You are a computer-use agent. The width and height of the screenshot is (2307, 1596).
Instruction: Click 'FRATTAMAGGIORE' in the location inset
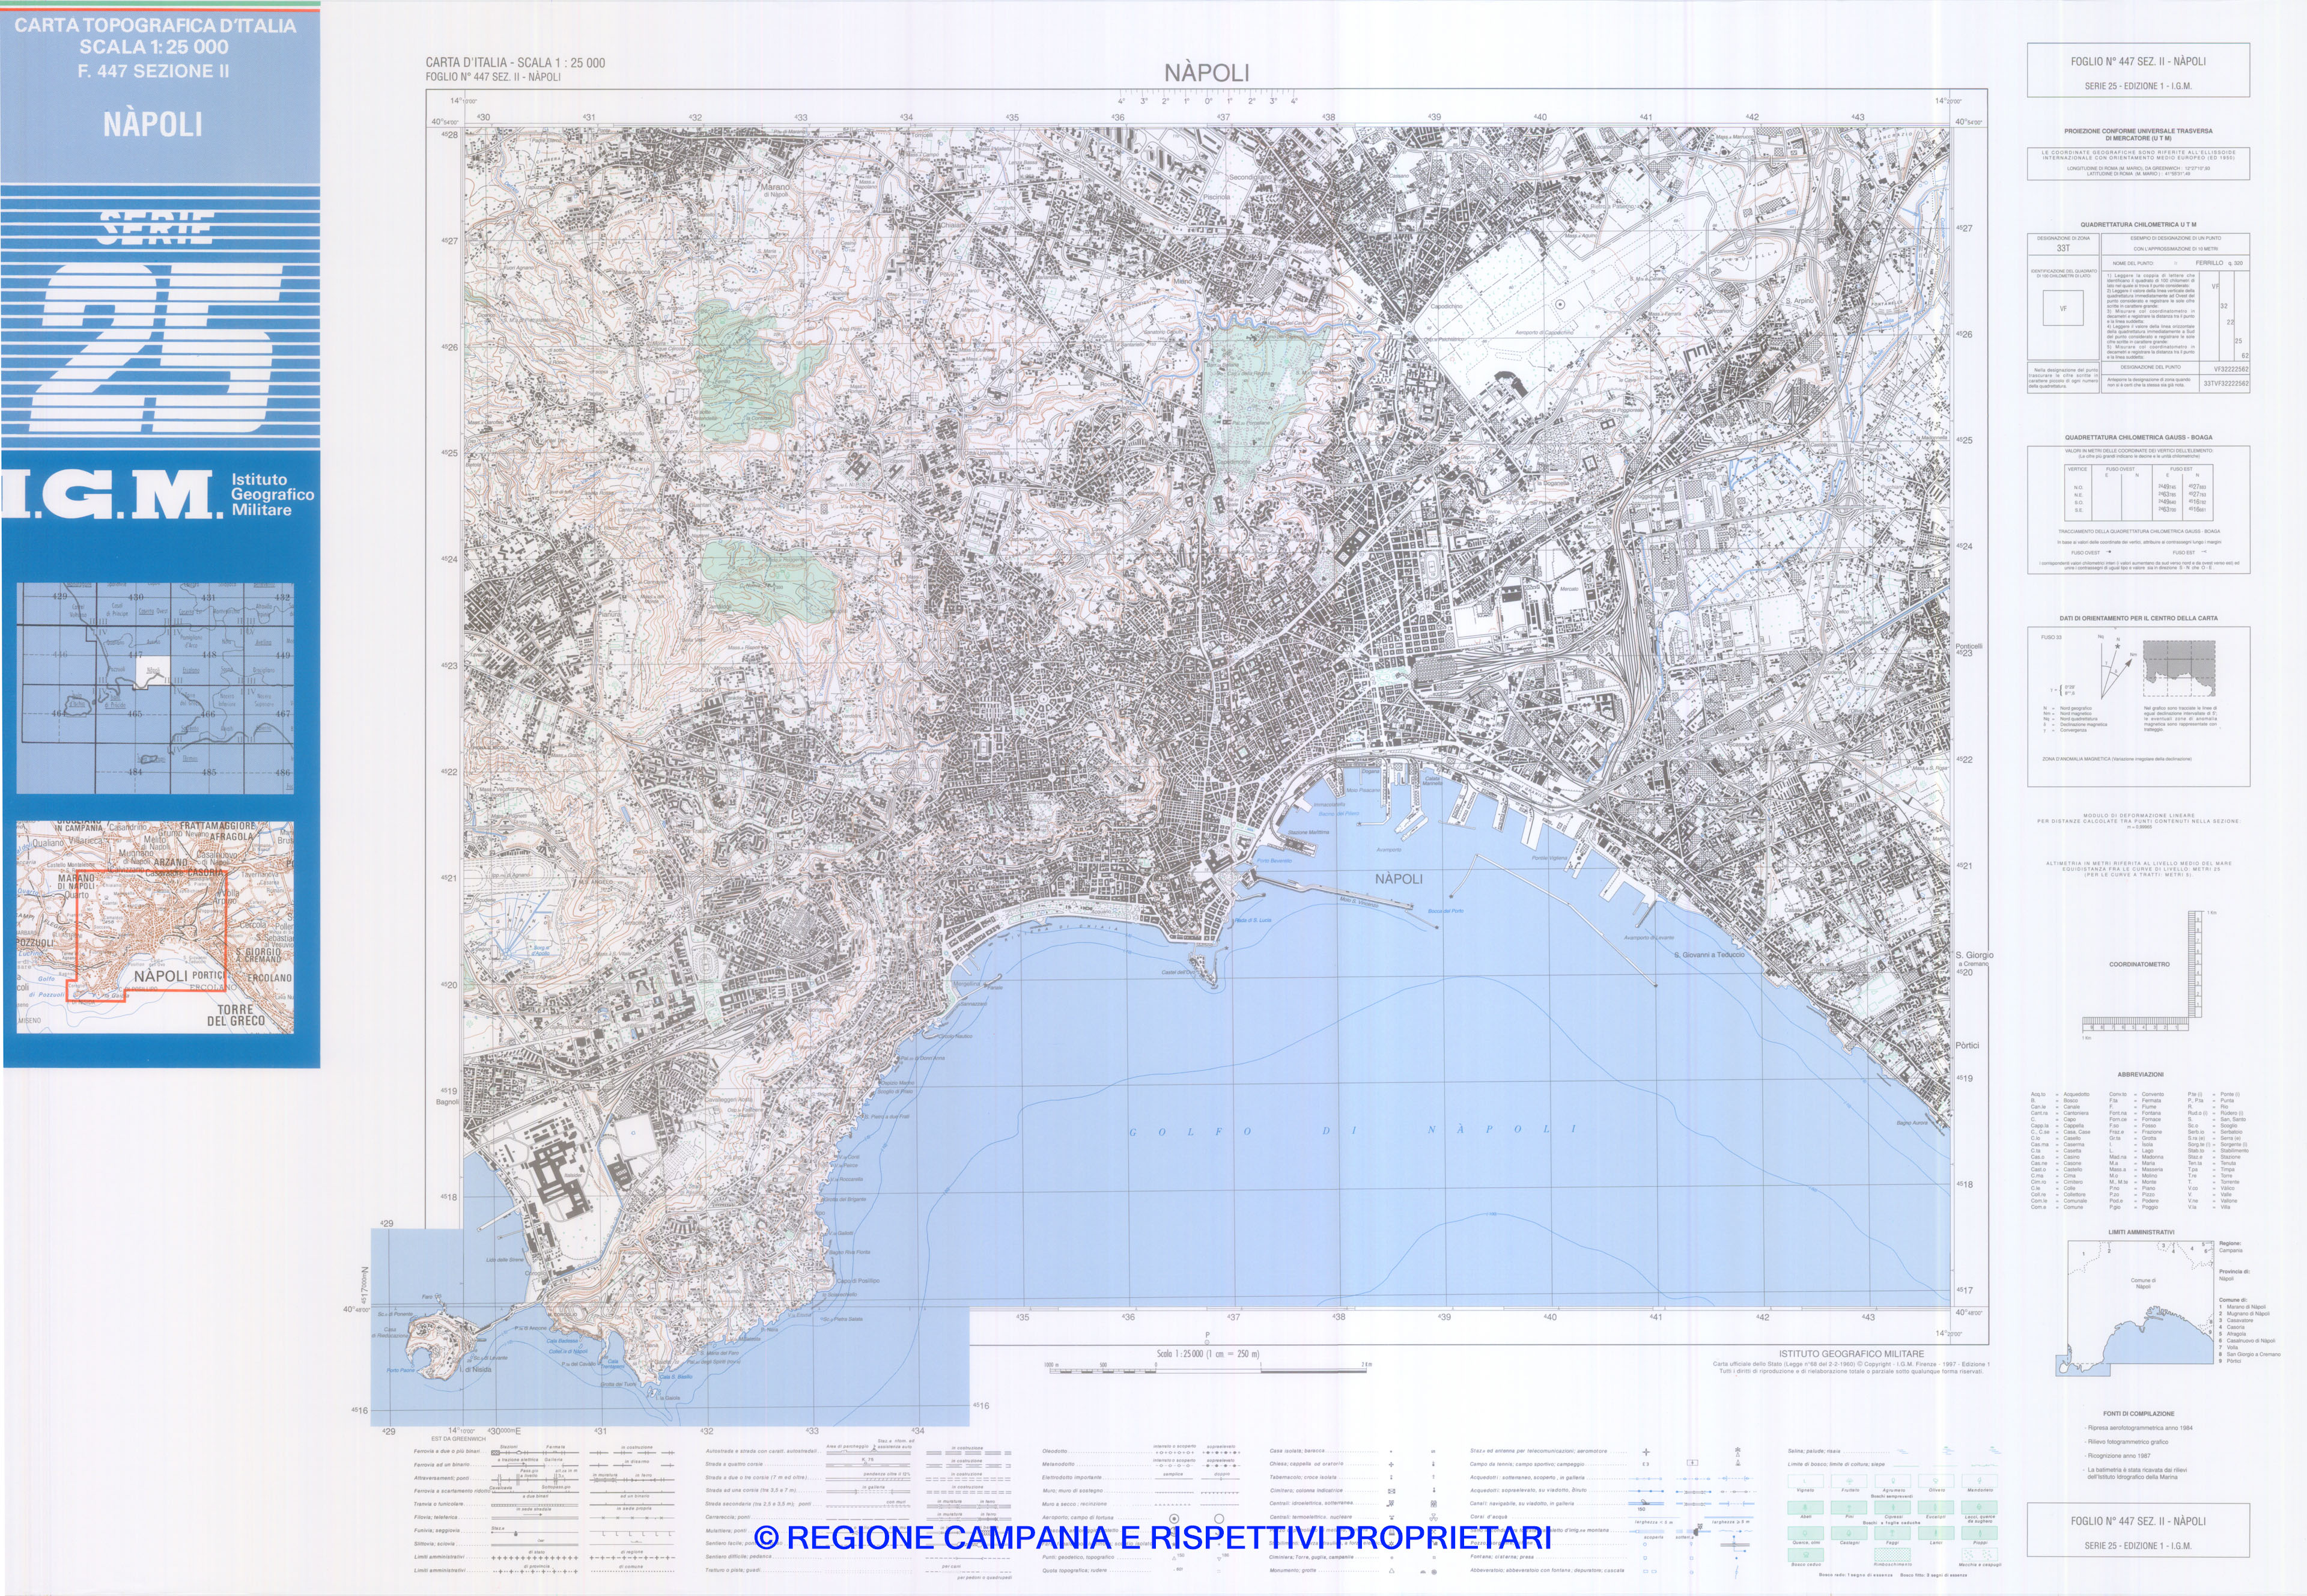pyautogui.click(x=217, y=827)
